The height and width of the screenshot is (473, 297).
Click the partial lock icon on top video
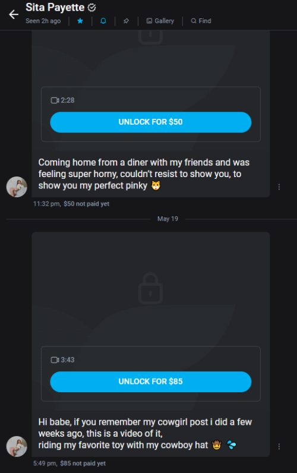pyautogui.click(x=150, y=37)
